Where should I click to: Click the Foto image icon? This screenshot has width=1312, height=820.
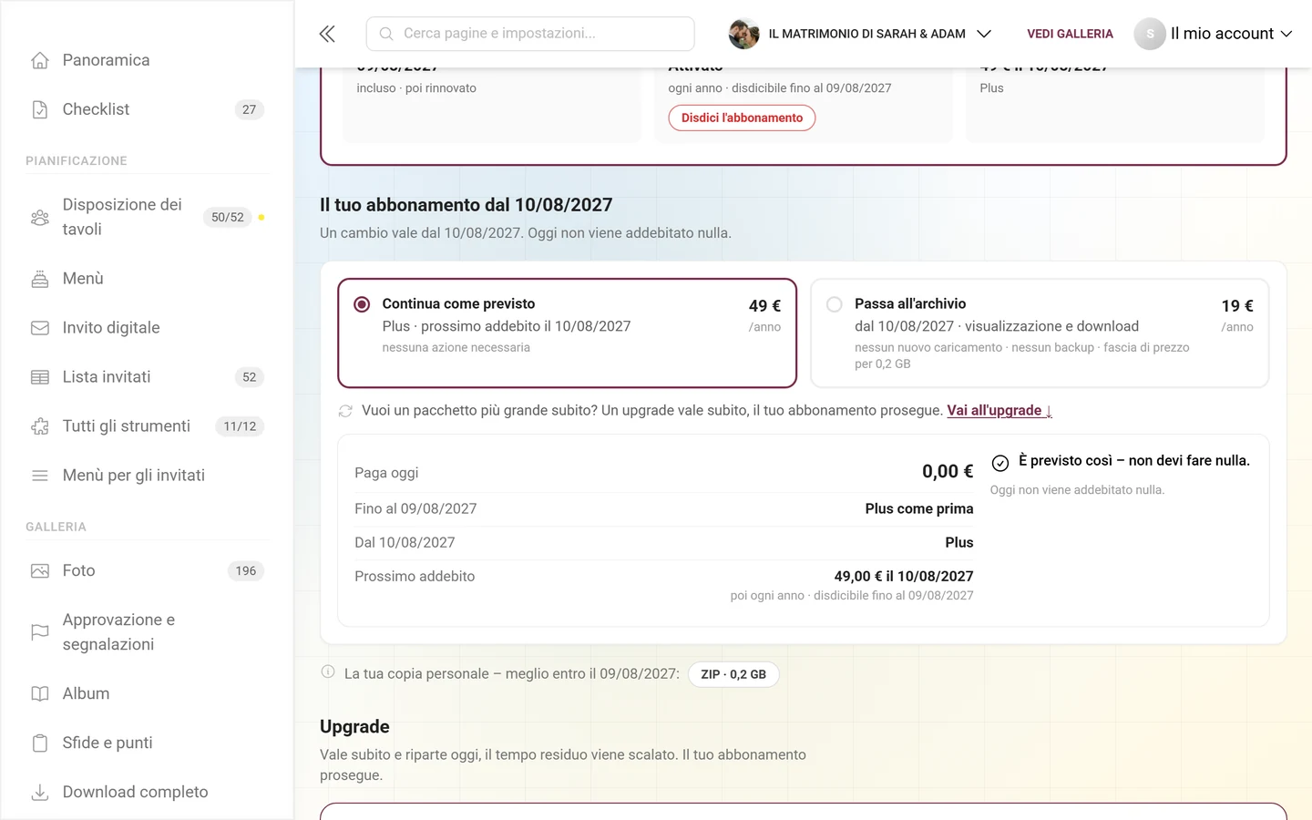click(x=40, y=571)
